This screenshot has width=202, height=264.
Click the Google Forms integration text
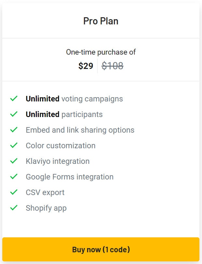pos(69,177)
